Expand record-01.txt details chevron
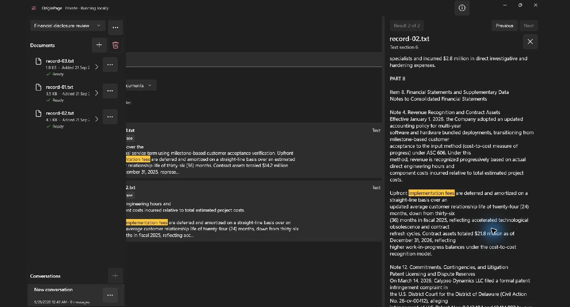 coord(97,93)
